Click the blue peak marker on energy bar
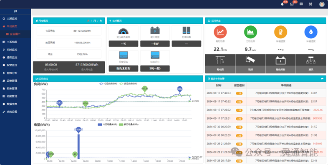The width and height of the screenshot is (328, 165). 78,130
